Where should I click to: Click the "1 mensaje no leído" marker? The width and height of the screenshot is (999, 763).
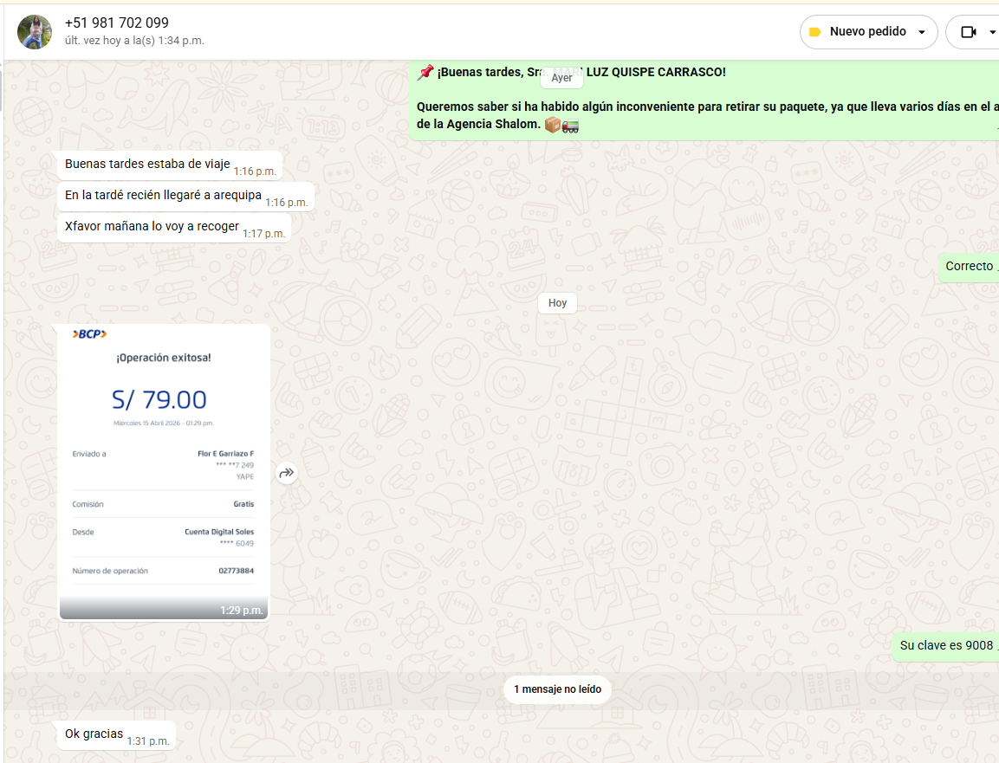(x=558, y=689)
